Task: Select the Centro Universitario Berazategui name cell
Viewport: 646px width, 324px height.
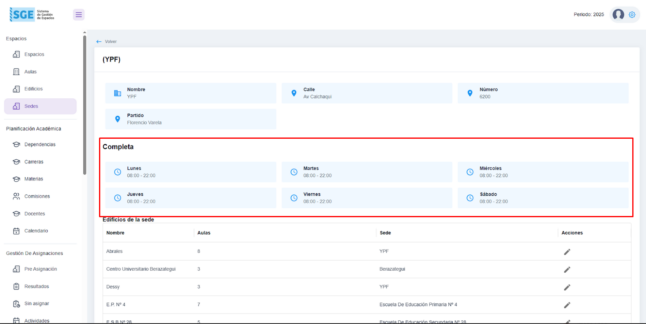Action: 141,269
